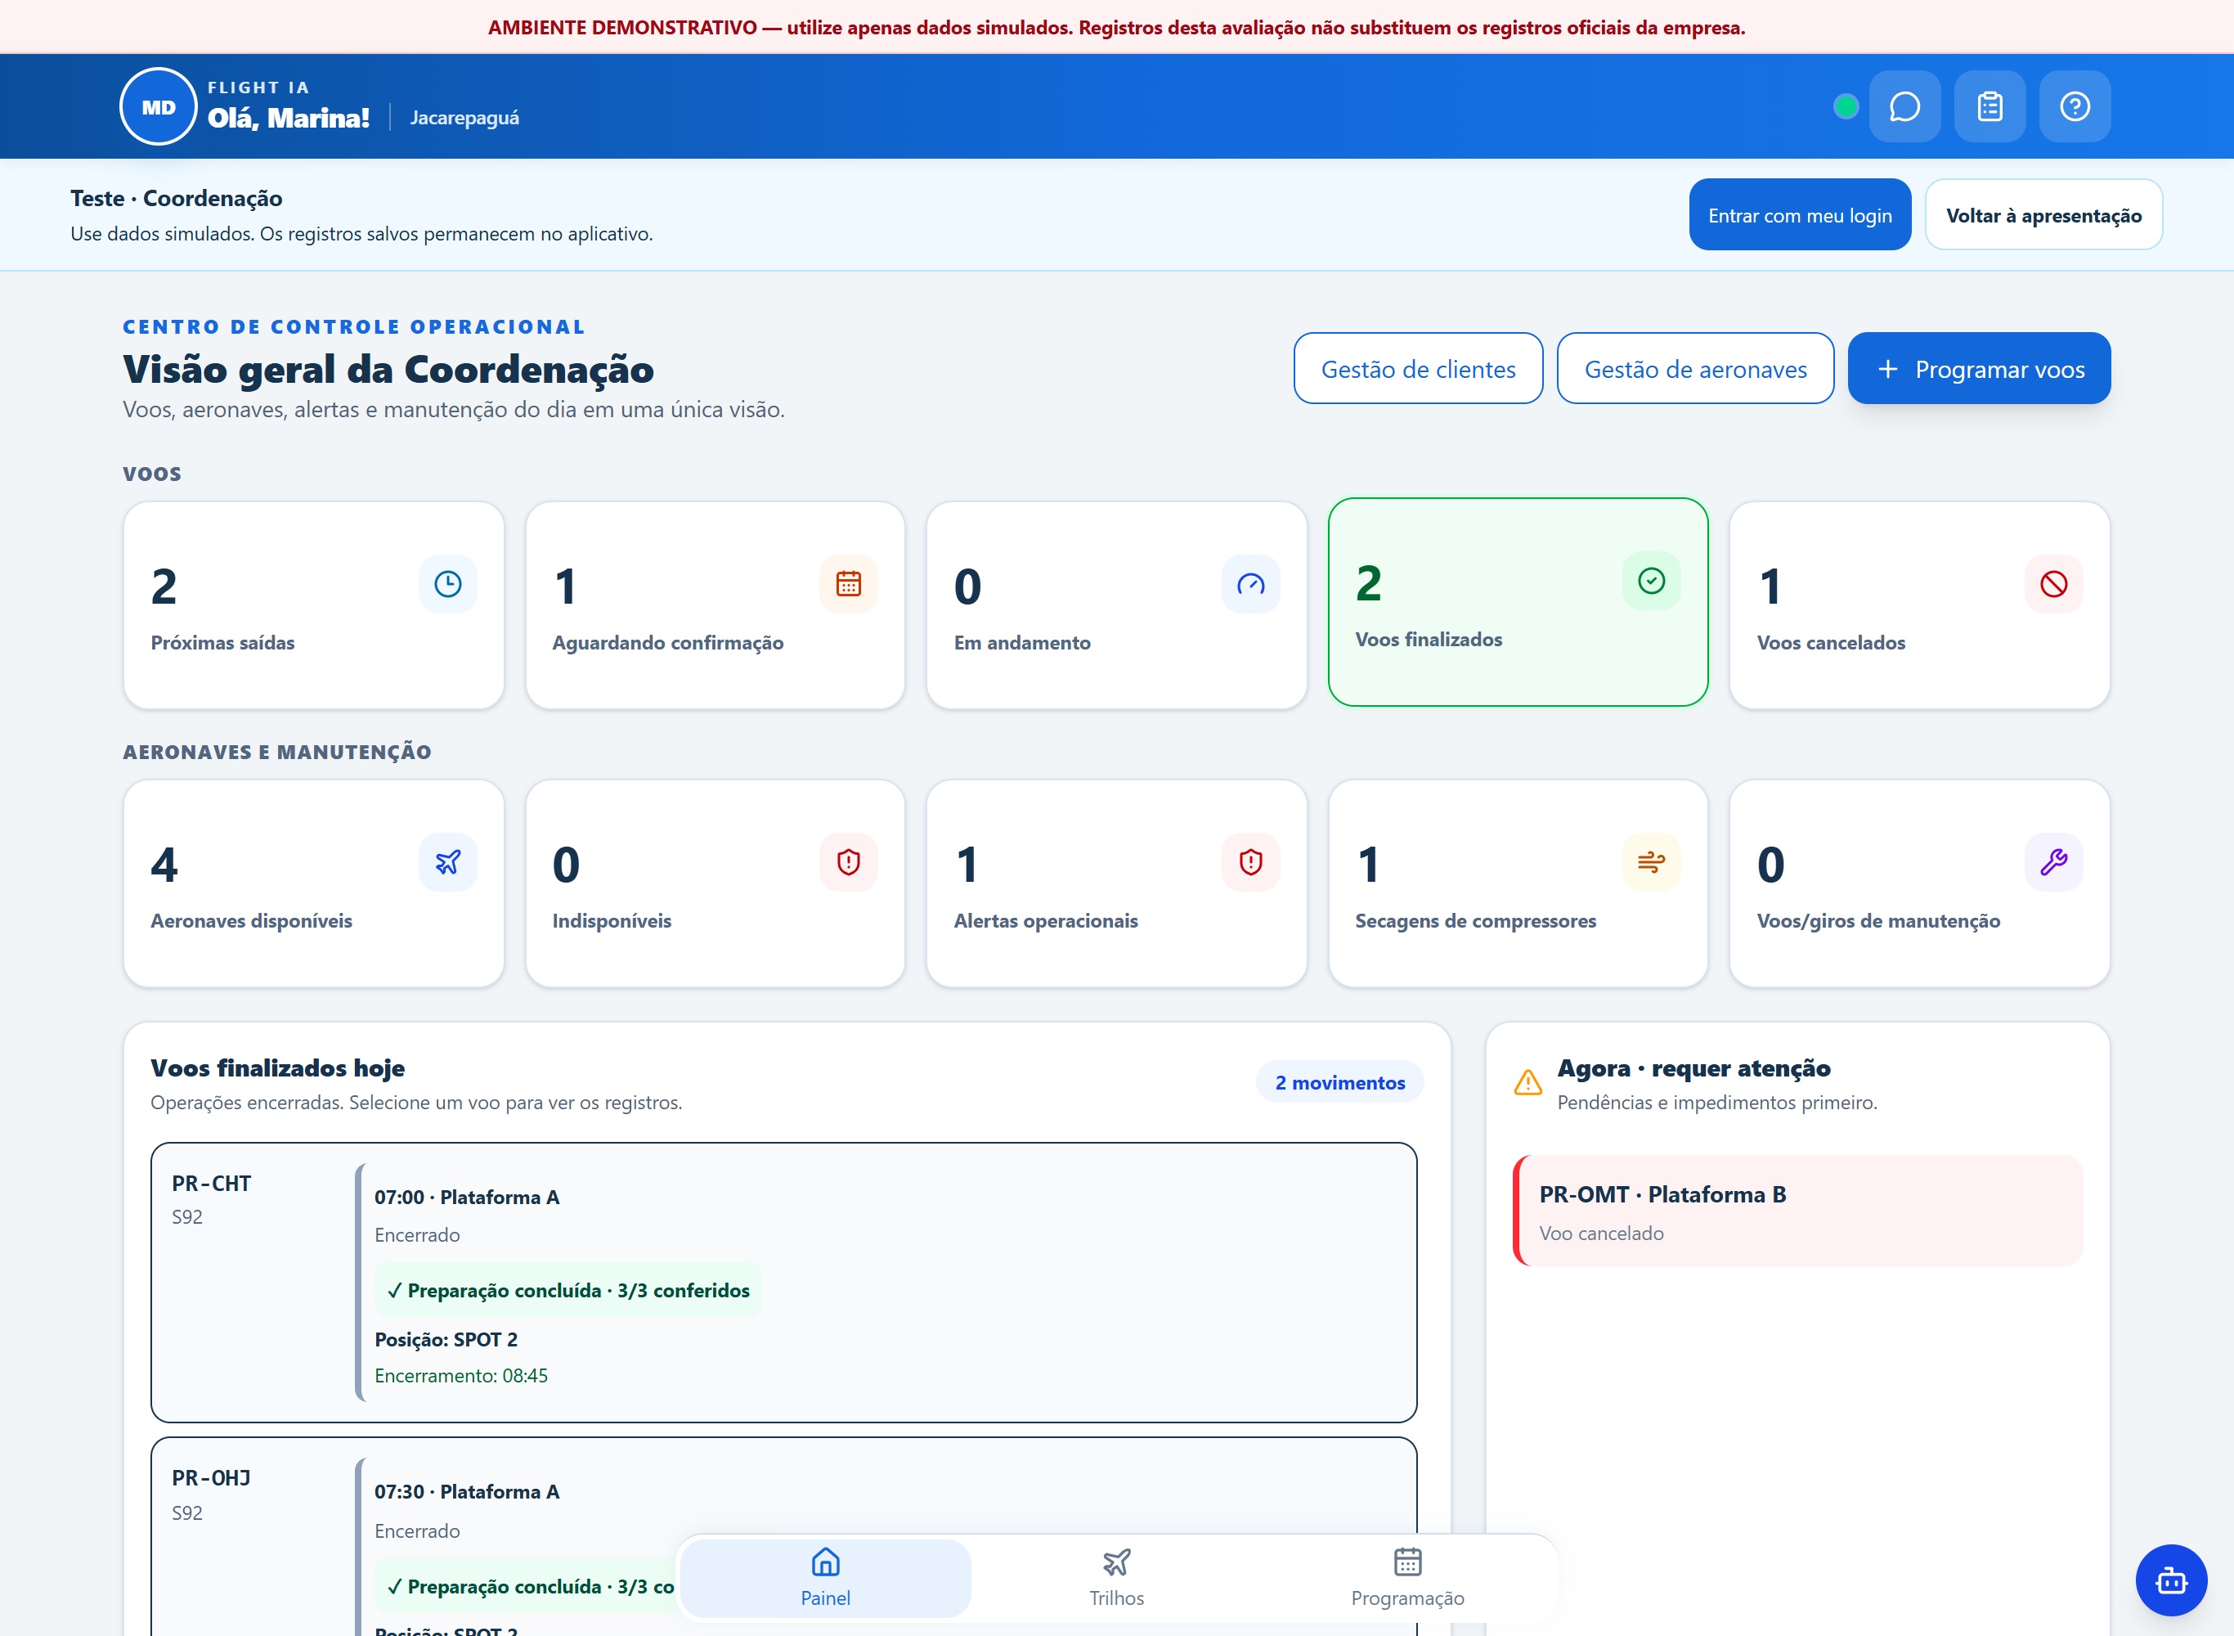Open the help question mark icon

(2075, 106)
